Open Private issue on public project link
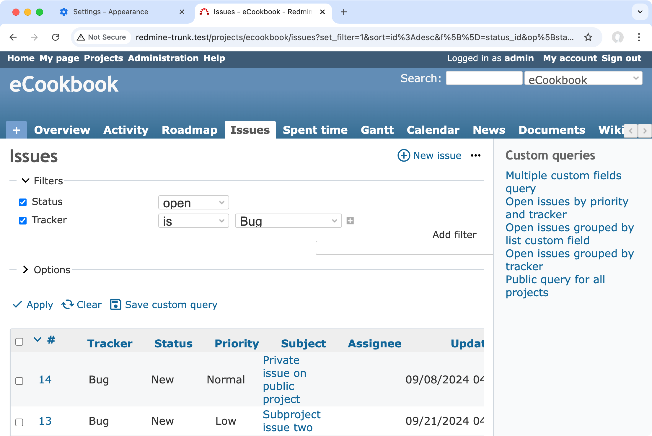Viewport: 652px width, 436px height. [x=284, y=380]
